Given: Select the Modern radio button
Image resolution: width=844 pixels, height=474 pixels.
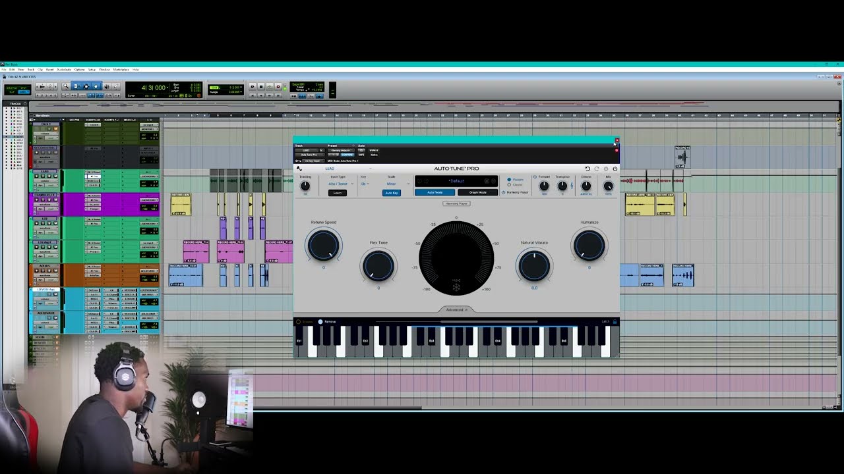Looking at the screenshot, I should click(x=509, y=180).
